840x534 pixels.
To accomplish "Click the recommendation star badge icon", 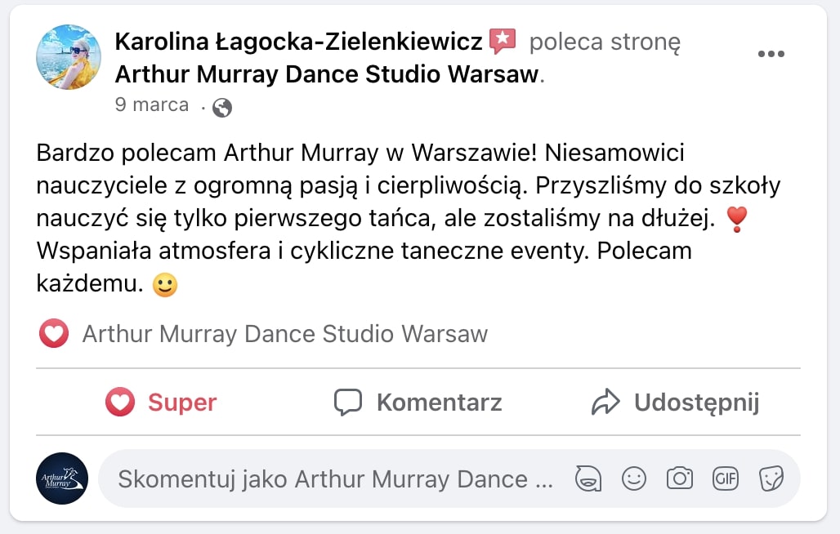I will 503,41.
